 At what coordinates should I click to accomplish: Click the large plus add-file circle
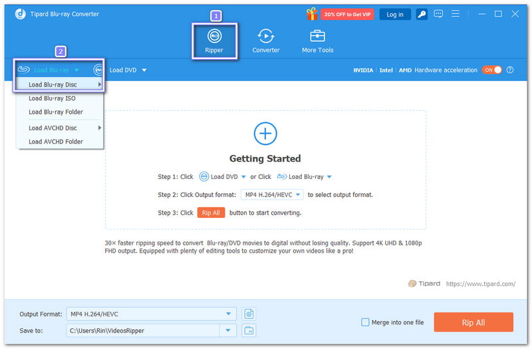click(x=265, y=134)
